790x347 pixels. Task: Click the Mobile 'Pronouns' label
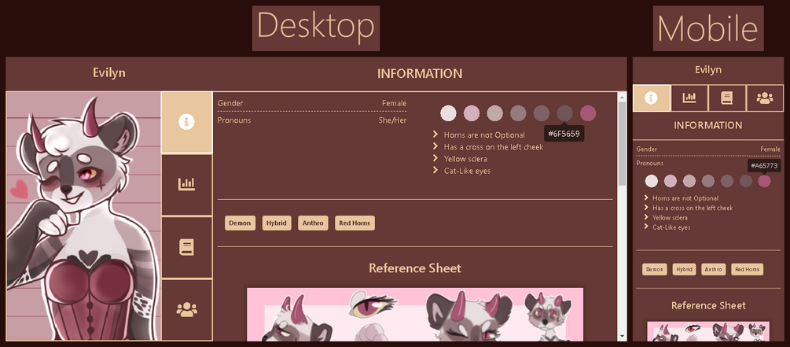pyautogui.click(x=650, y=163)
